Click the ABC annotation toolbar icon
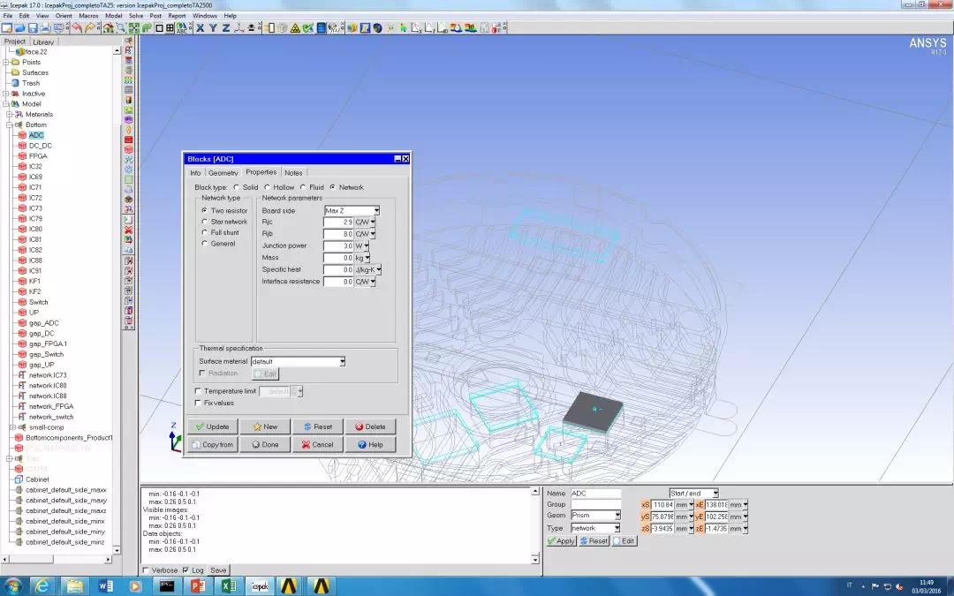This screenshot has height=596, width=954. pyautogui.click(x=181, y=28)
